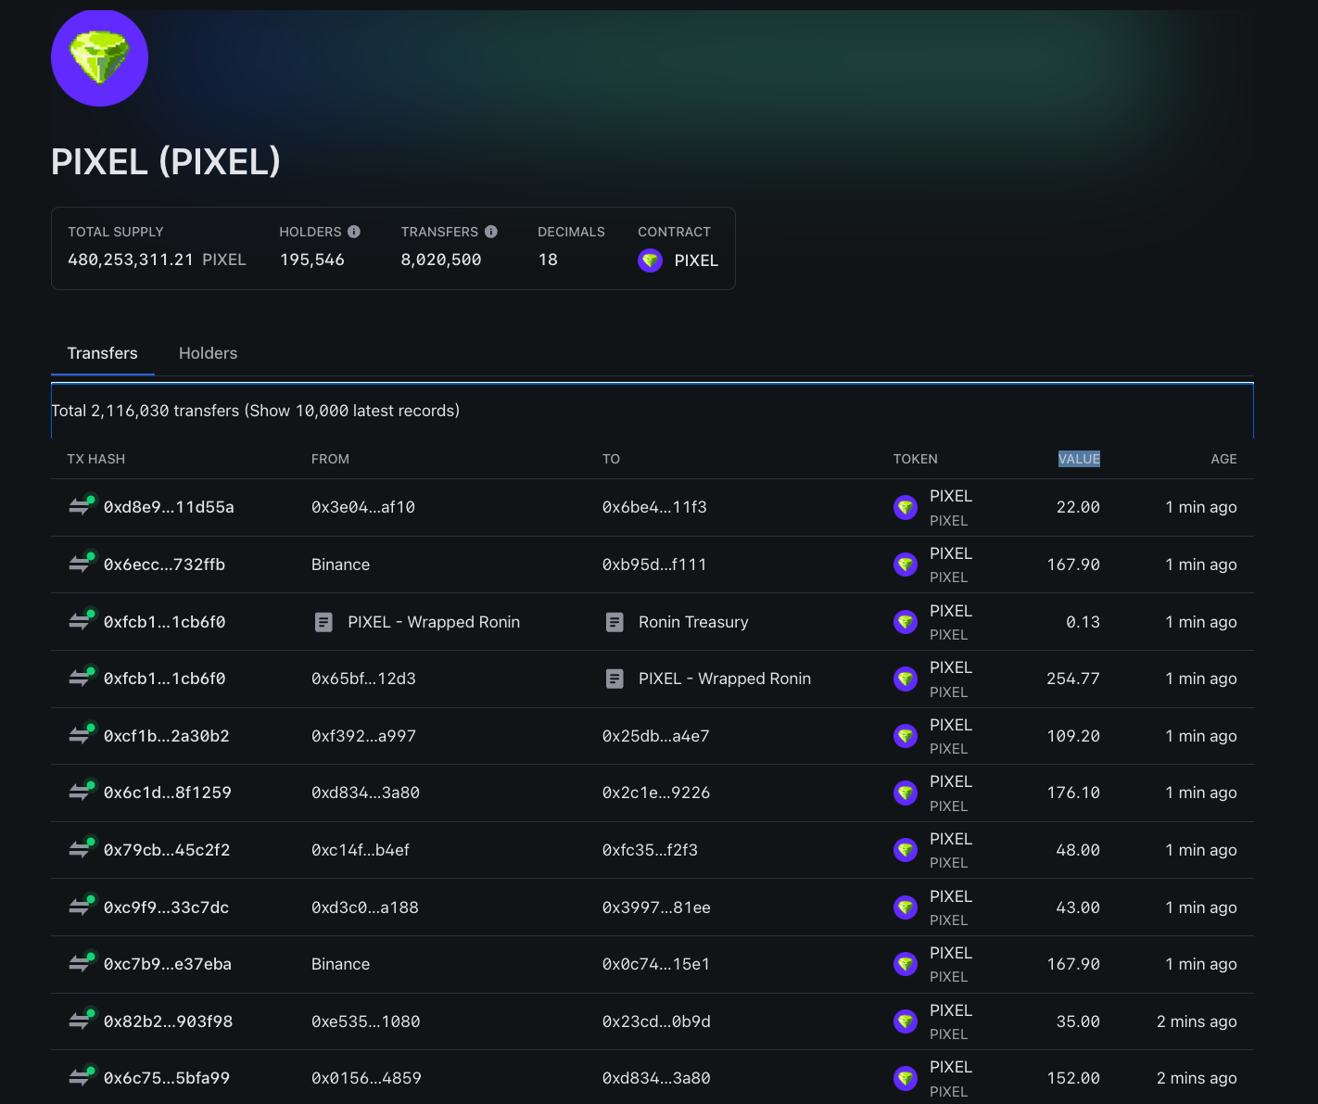This screenshot has width=1318, height=1104.
Task: Click the large PIXEL gem logo
Action: (99, 58)
